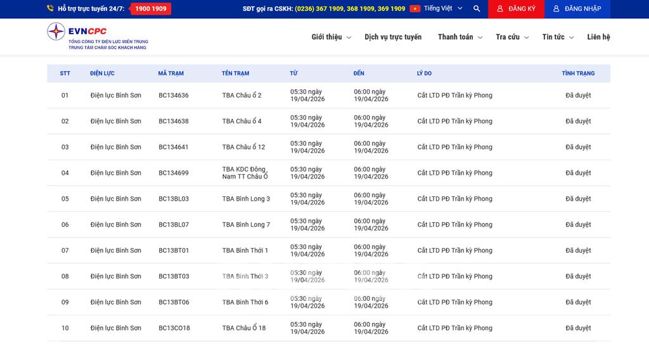Expand the Giới thiệu menu
This screenshot has width=649, height=347.
point(331,37)
